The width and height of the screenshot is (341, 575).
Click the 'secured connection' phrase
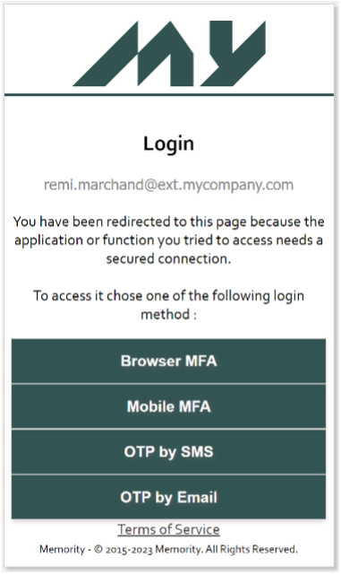pyautogui.click(x=168, y=259)
